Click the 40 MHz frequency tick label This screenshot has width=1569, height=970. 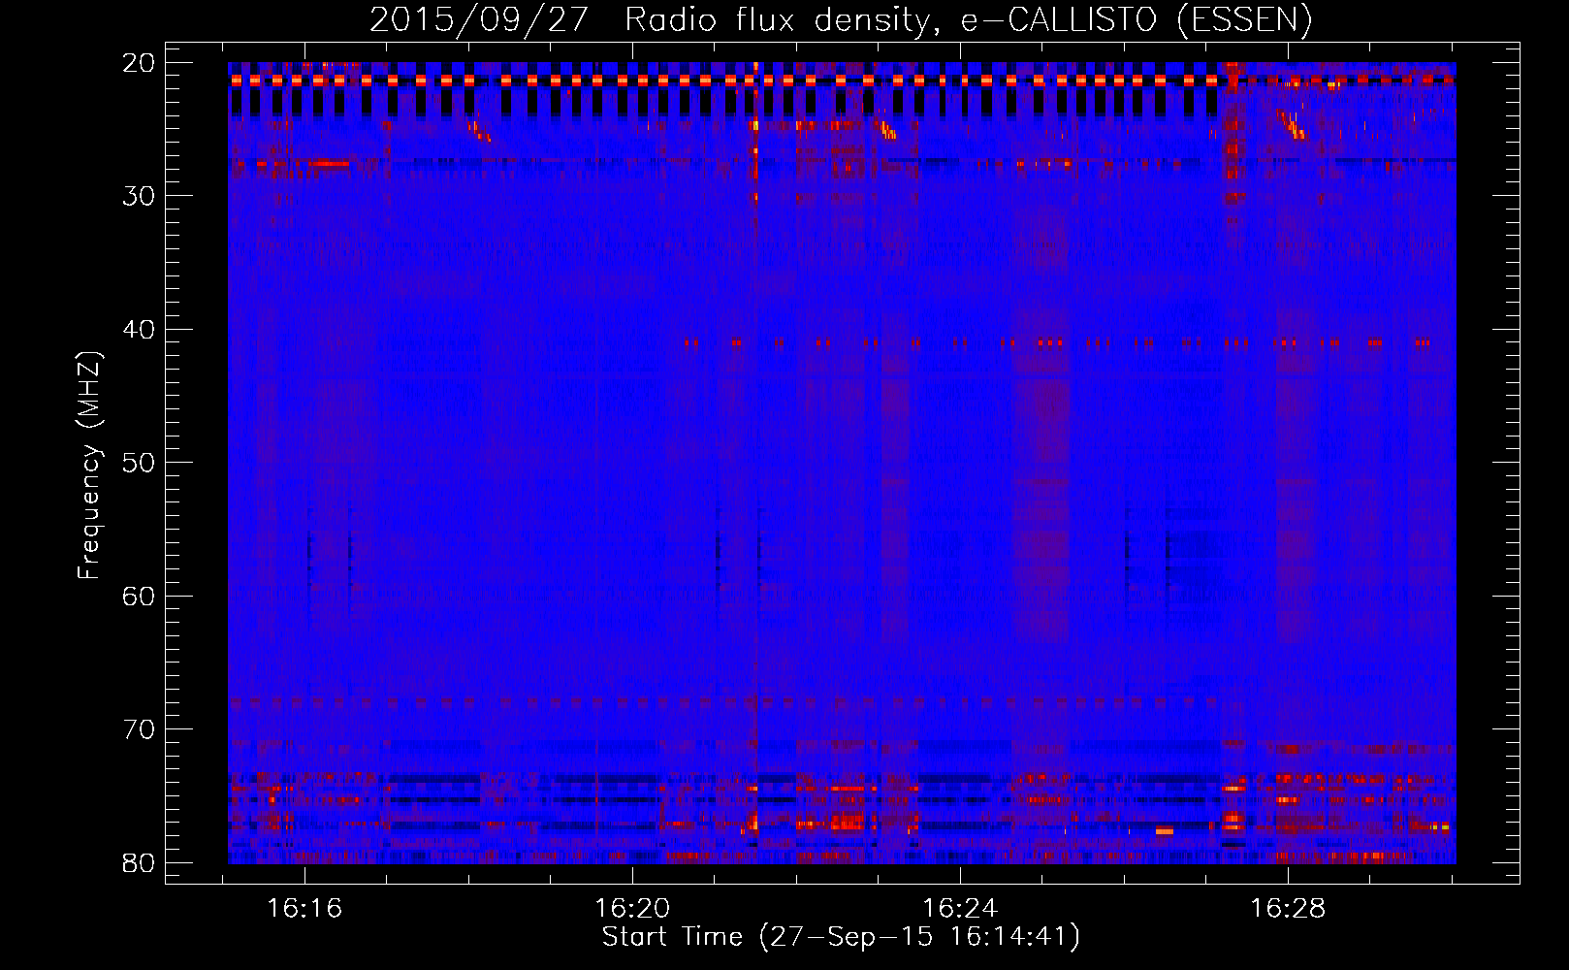click(140, 330)
